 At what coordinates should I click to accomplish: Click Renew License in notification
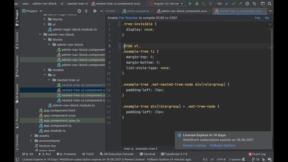(x=194, y=145)
